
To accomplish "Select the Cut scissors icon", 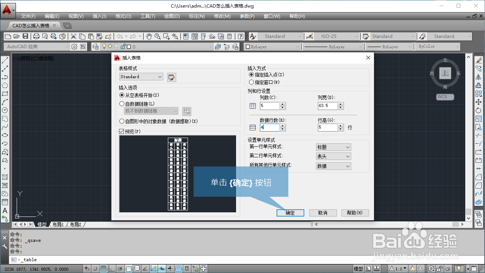I will pos(74,36).
